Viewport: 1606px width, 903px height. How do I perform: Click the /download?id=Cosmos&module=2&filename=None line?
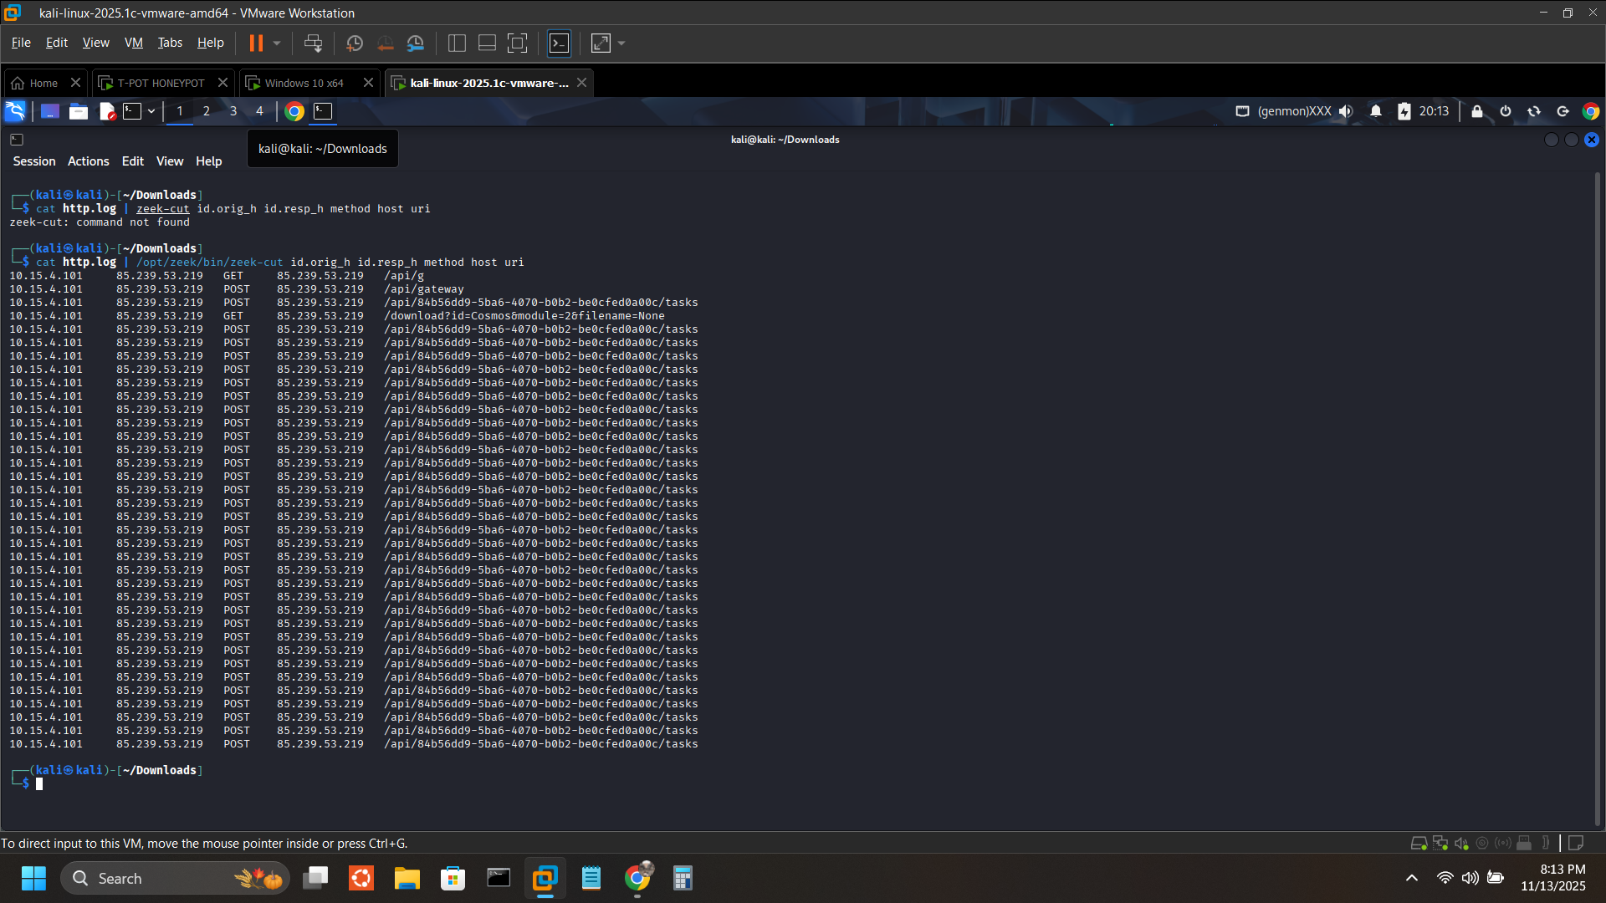click(524, 316)
